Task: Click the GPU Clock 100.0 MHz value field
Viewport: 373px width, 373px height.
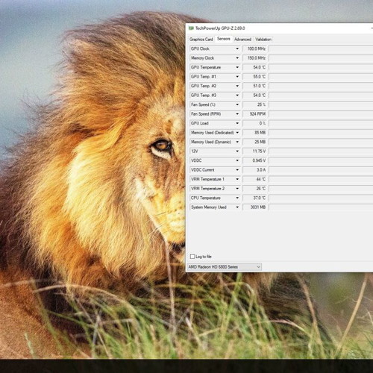Action: [x=255, y=48]
